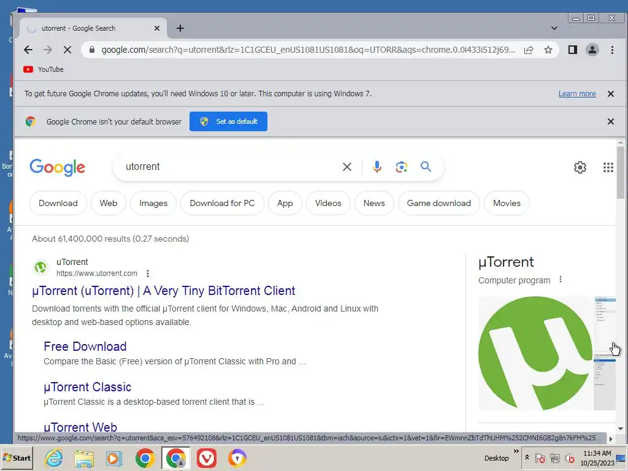Viewport: 628px width, 471px height.
Task: Clear the utorrent search query
Action: 347,167
